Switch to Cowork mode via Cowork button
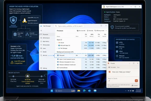The image size is (151, 101). 135,85
